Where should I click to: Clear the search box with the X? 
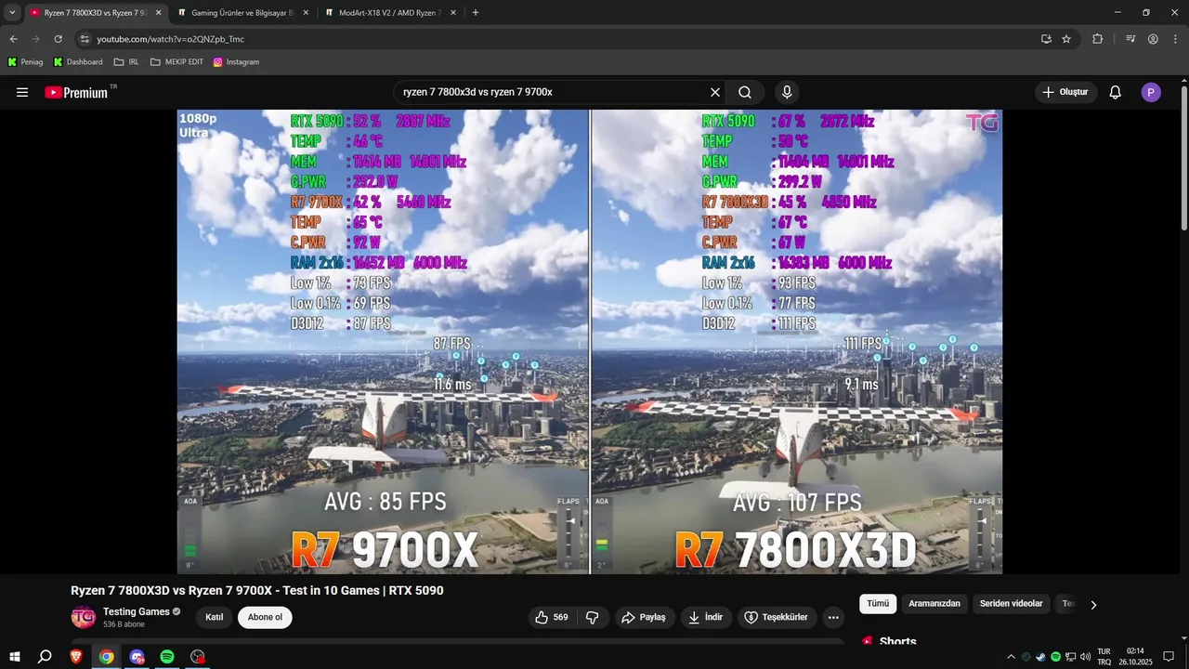coord(714,92)
